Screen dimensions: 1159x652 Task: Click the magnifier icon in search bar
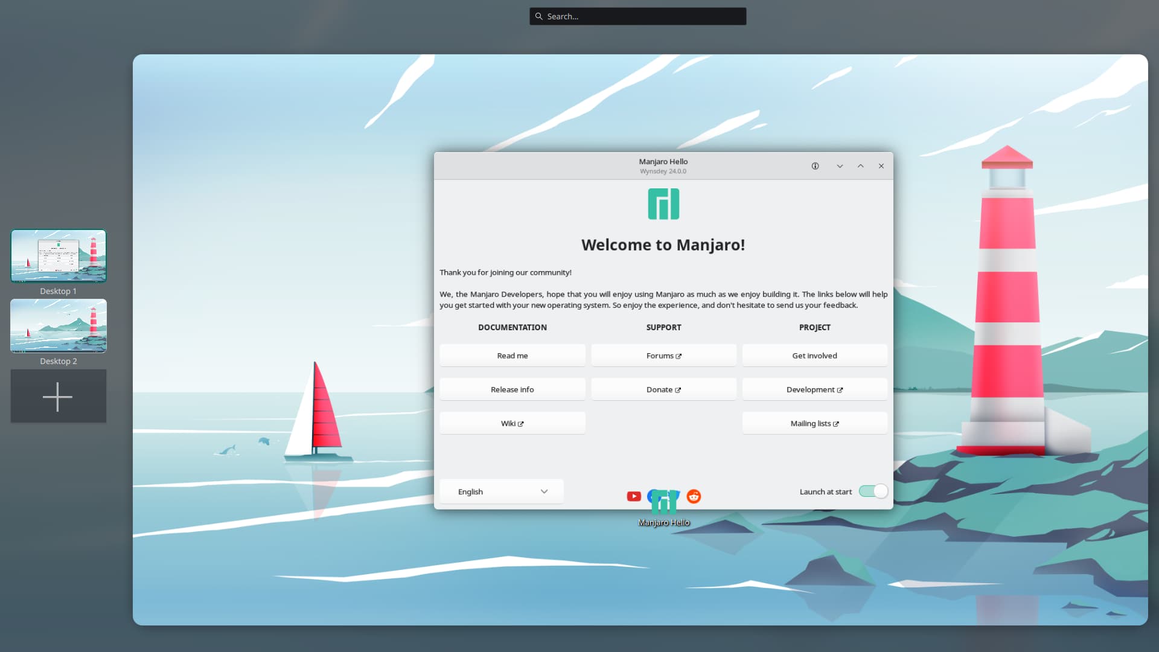539,16
